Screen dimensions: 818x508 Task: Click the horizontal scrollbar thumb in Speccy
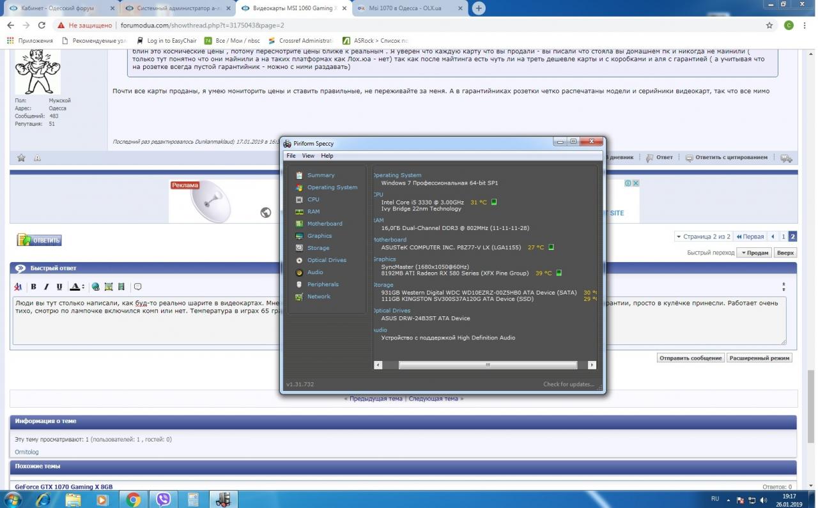[488, 365]
